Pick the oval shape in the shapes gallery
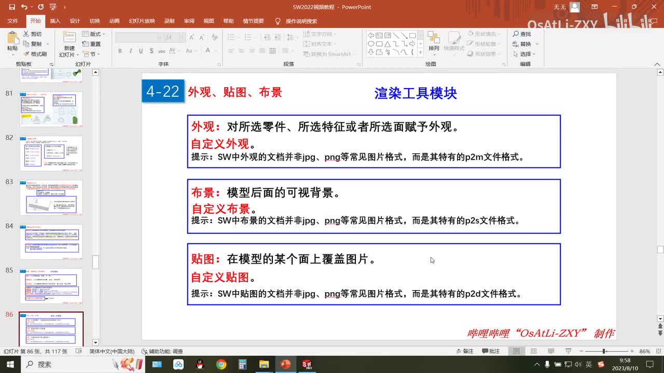The image size is (664, 373). [x=371, y=44]
